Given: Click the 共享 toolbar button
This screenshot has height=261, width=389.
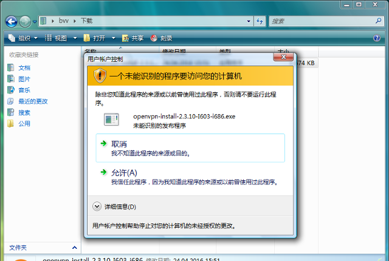Looking at the screenshot, I should (133, 38).
